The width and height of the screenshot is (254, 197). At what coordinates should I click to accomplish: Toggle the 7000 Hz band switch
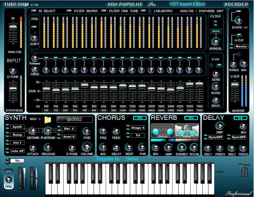[x=199, y=58]
